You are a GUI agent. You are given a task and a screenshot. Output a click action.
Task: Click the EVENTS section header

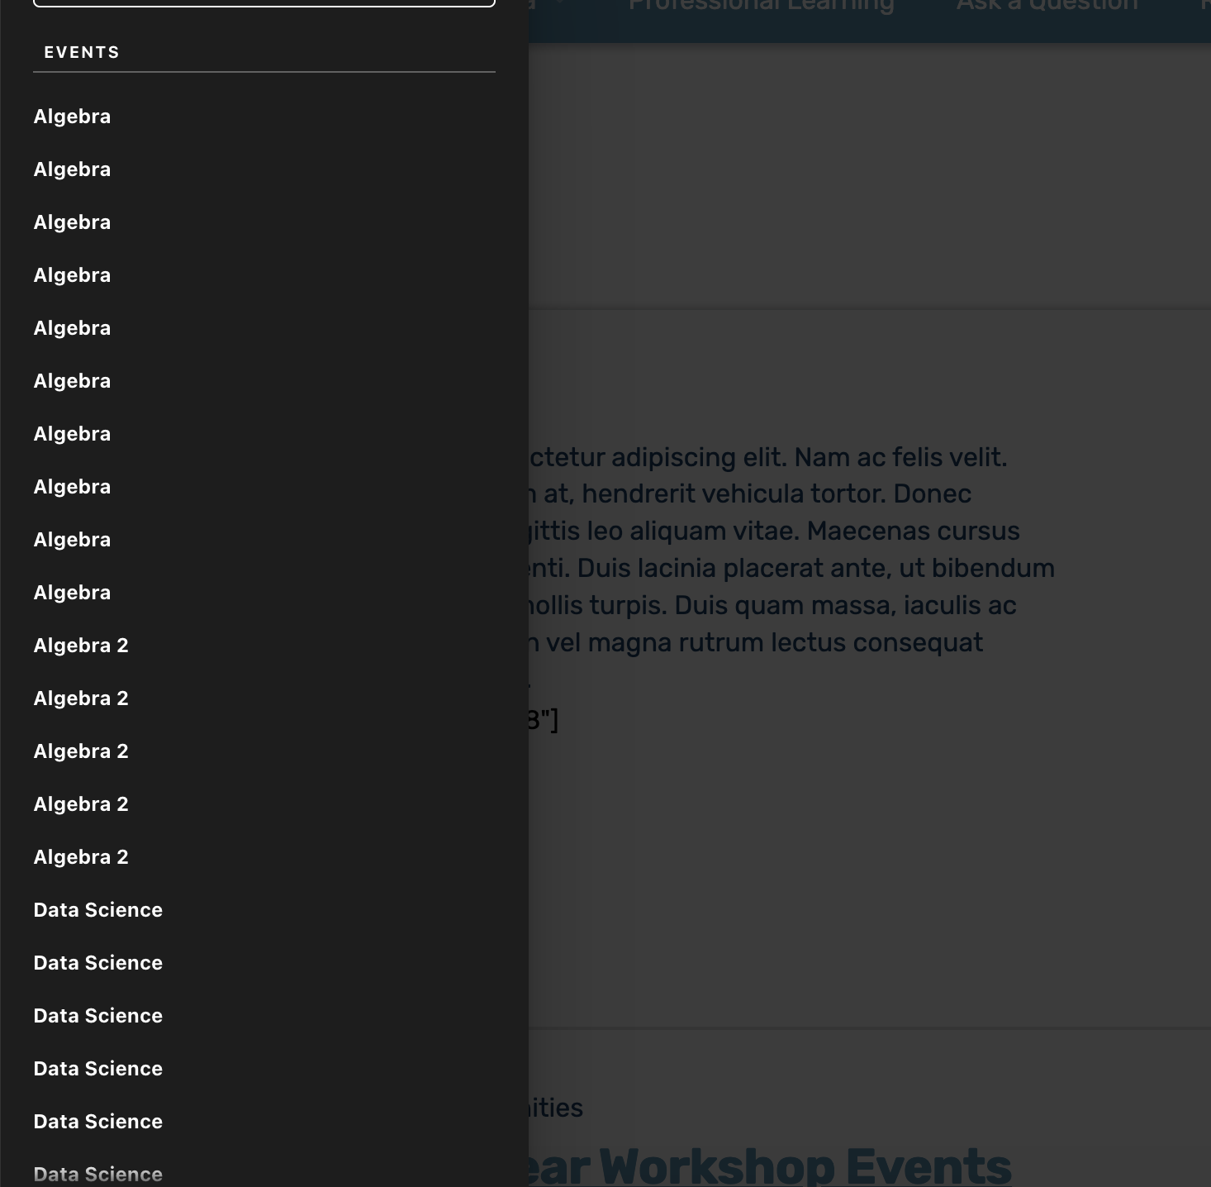click(82, 53)
